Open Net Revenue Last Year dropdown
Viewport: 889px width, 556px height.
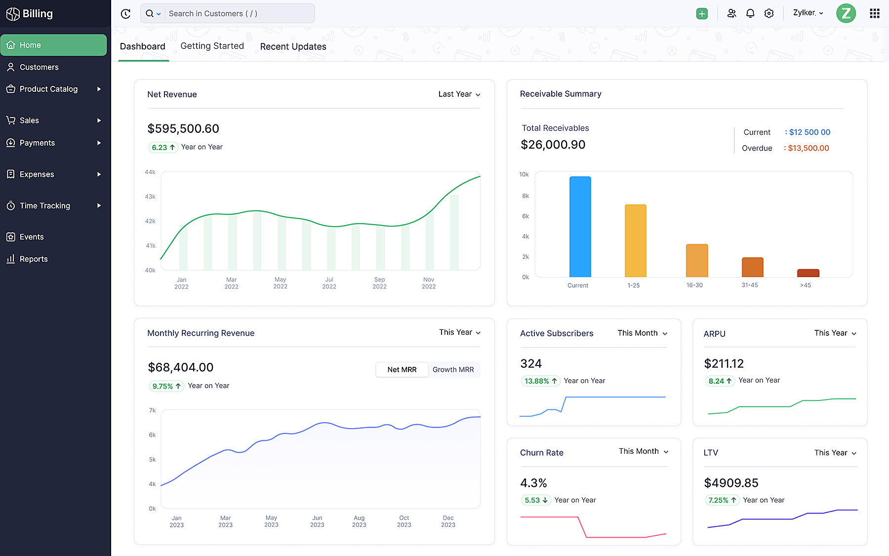[459, 94]
